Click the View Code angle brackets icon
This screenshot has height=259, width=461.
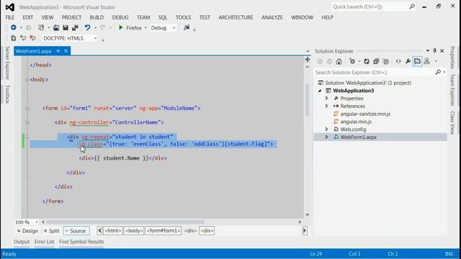[x=398, y=61]
